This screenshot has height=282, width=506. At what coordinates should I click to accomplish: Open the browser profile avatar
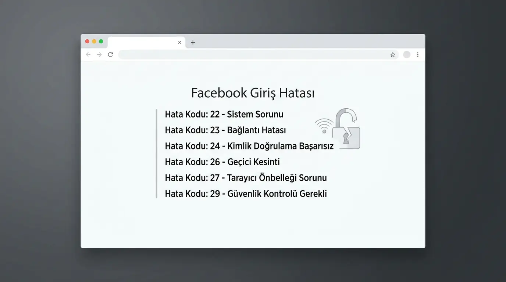(x=407, y=54)
